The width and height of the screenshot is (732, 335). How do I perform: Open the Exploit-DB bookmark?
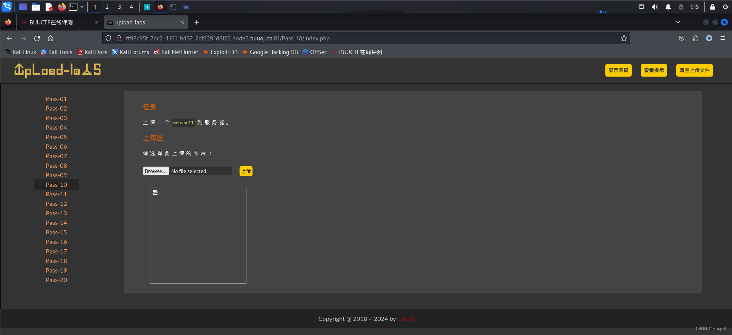(x=220, y=52)
